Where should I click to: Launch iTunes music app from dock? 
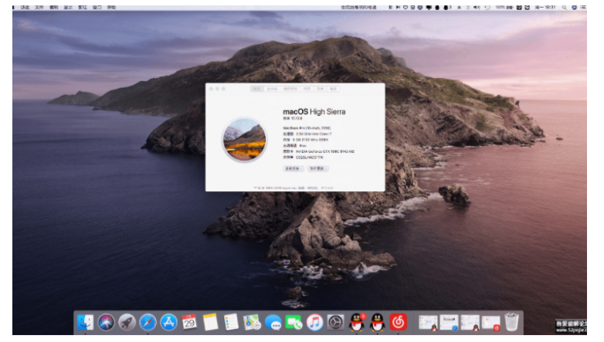click(314, 322)
